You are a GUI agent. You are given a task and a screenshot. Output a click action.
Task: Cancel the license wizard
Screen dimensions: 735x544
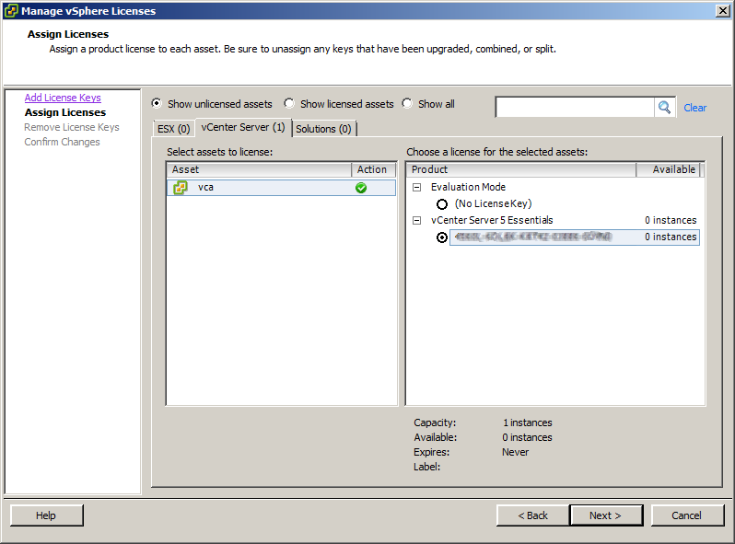(687, 515)
